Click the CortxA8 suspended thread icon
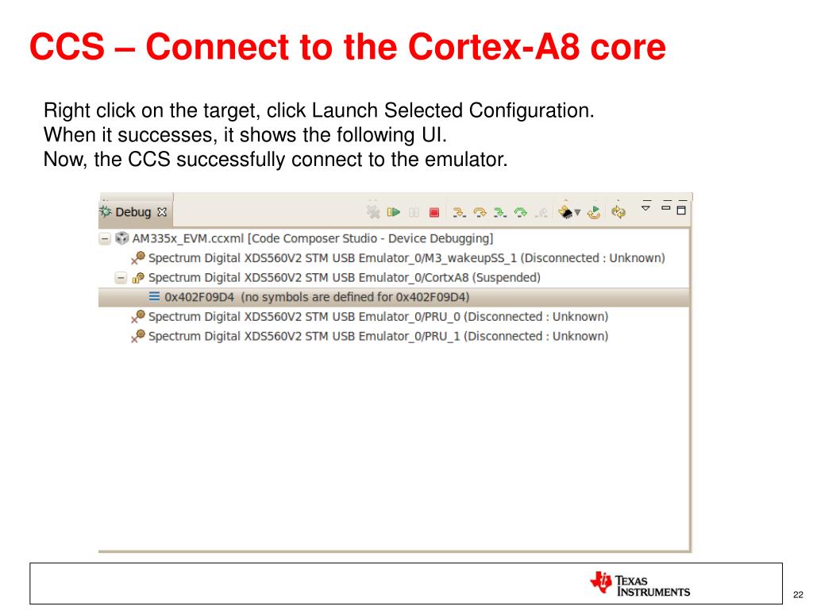The width and height of the screenshot is (813, 610). pyautogui.click(x=138, y=278)
